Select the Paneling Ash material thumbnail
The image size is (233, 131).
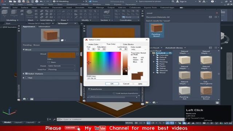point(185,91)
